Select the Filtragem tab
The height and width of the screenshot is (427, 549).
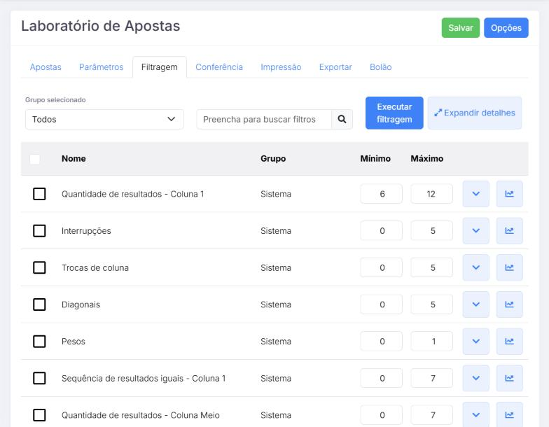coord(160,67)
